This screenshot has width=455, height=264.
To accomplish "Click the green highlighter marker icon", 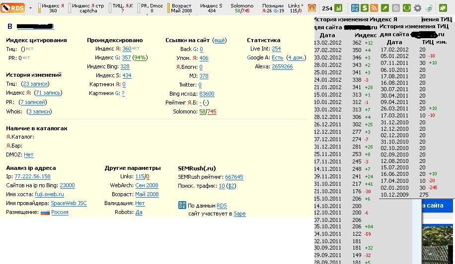I will (x=385, y=8).
